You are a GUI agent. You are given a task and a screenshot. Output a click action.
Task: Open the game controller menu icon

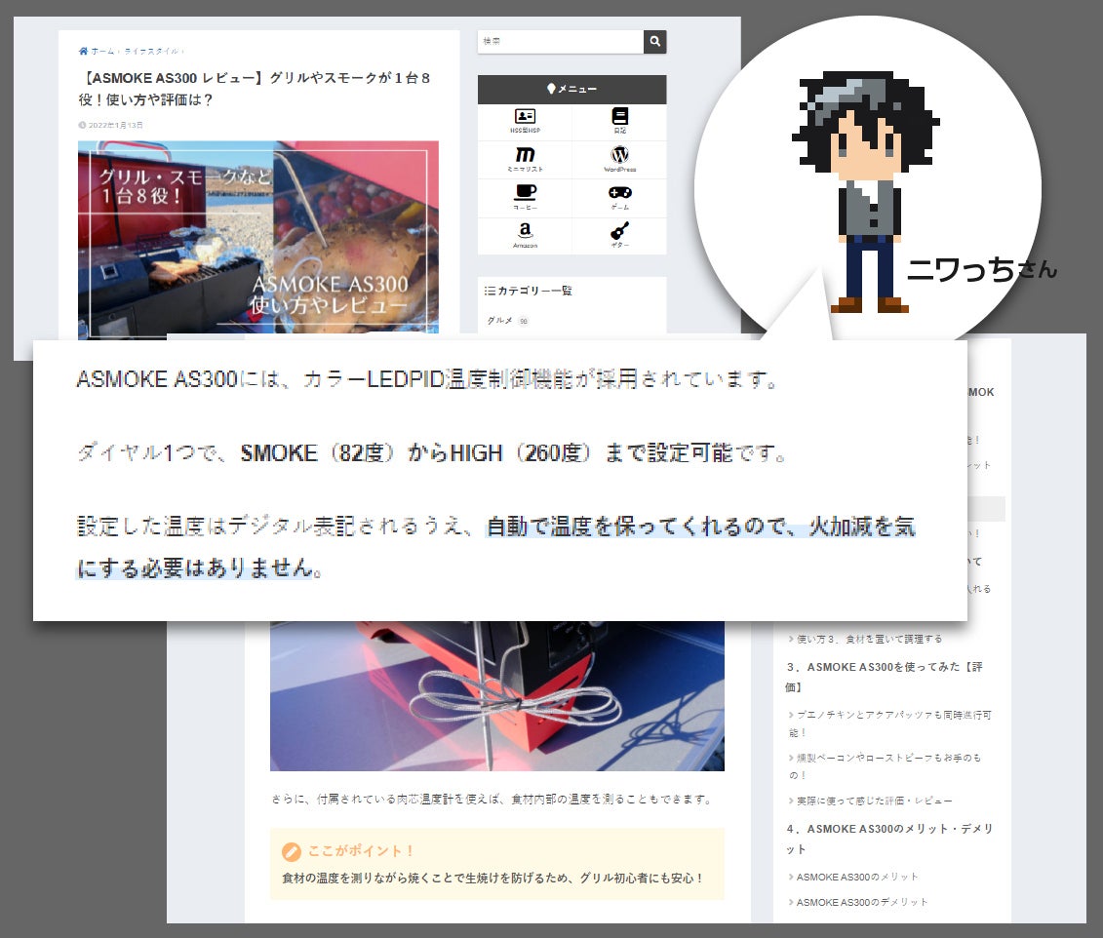tap(619, 193)
